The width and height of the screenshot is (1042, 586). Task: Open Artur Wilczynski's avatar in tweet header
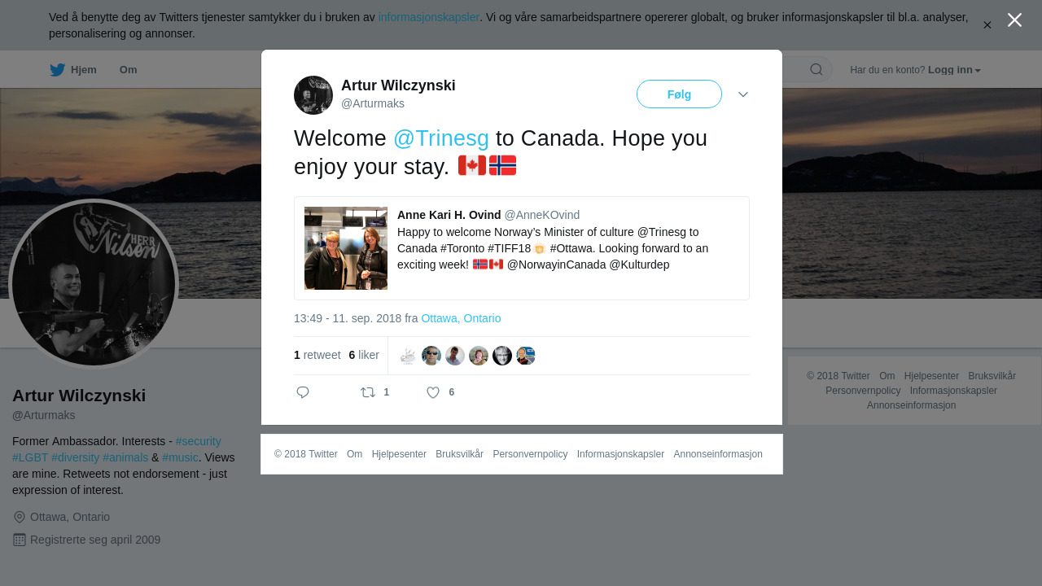click(313, 95)
